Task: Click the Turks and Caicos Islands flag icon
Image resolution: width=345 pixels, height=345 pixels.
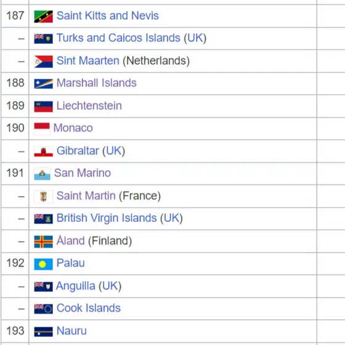Action: point(43,39)
